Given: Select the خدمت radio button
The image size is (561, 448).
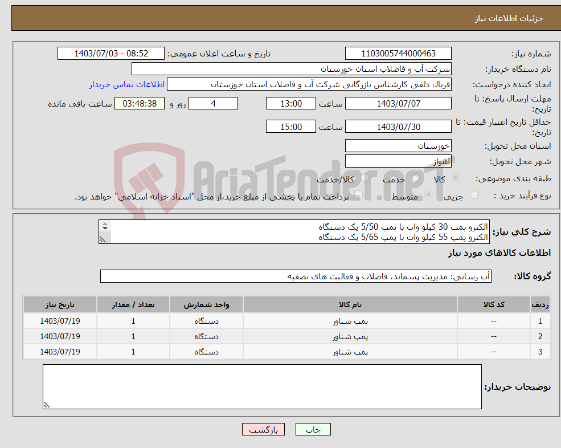Looking at the screenshot, I should tap(415, 178).
